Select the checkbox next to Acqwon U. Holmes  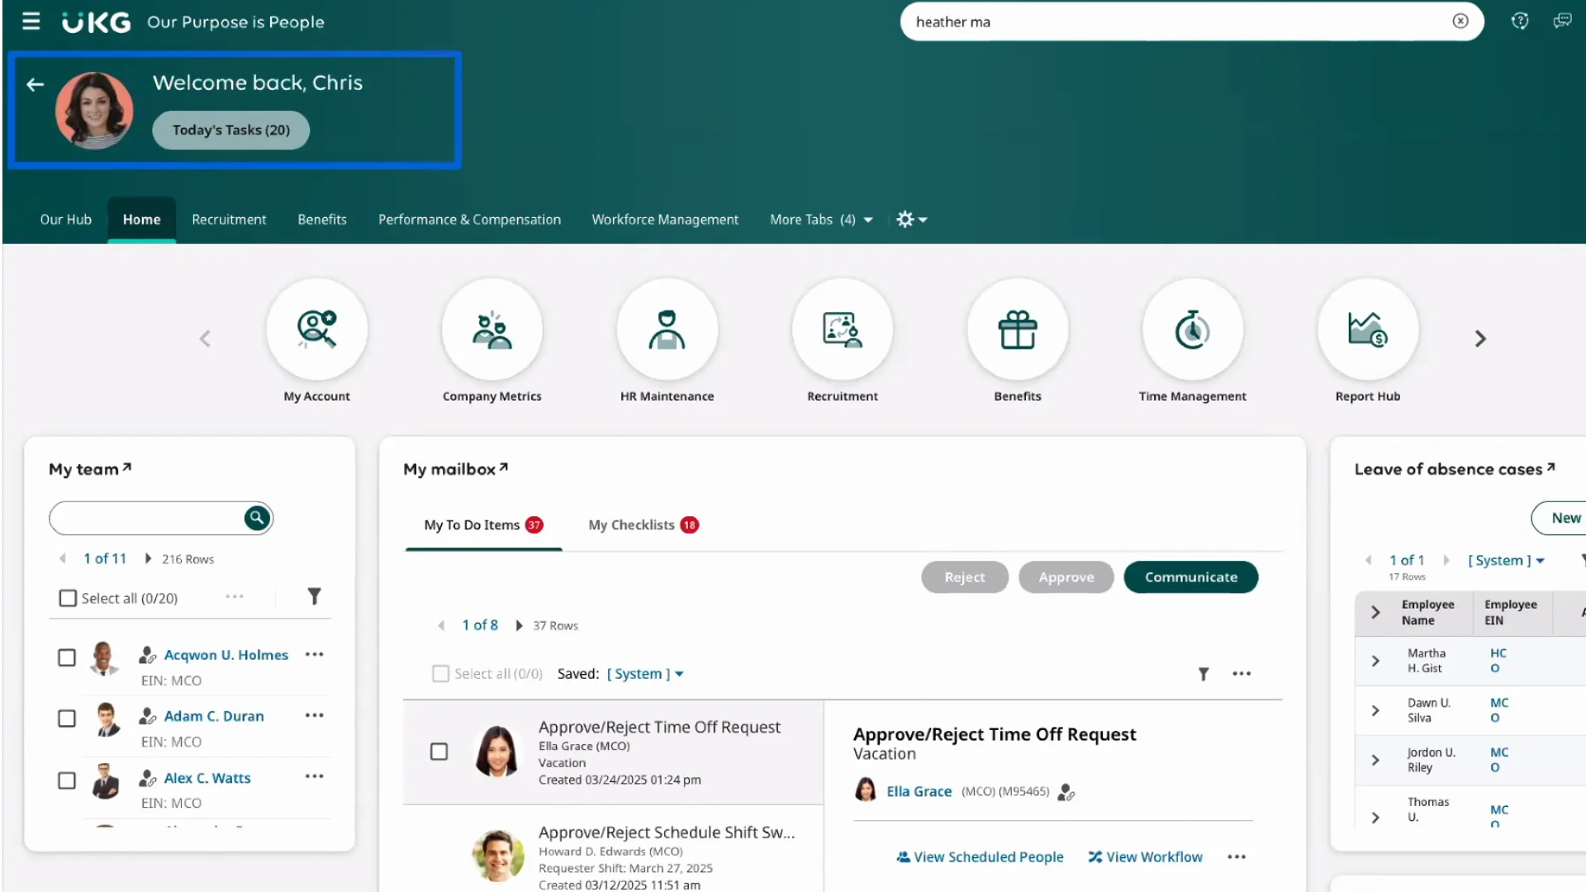[67, 657]
